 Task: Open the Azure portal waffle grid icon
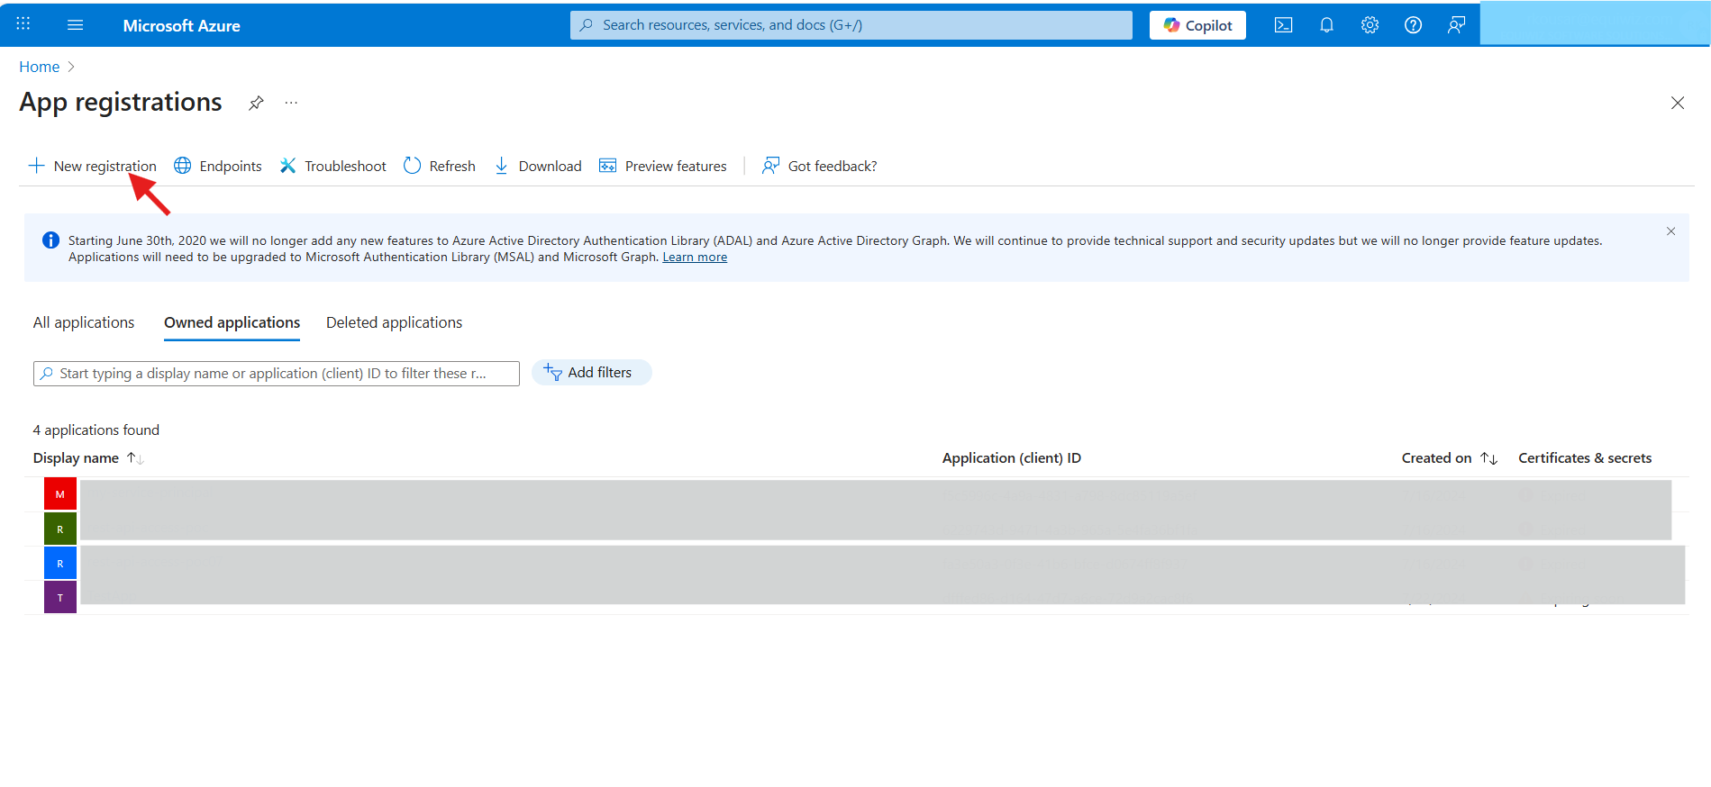click(x=23, y=24)
